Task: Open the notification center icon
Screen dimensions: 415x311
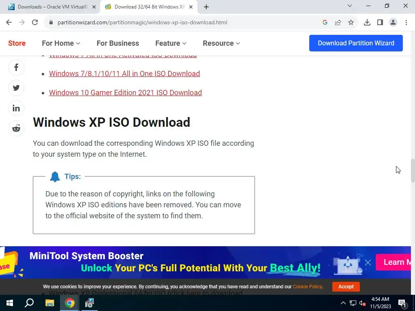Action: pos(402,303)
